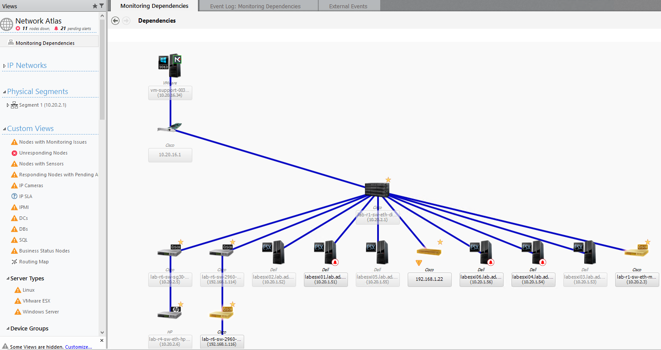The width and height of the screenshot is (661, 350).
Task: Open Unresponding Nodes view
Action: click(x=43, y=153)
